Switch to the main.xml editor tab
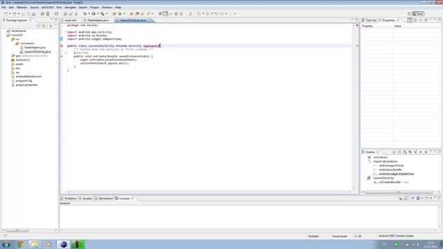 [70, 20]
